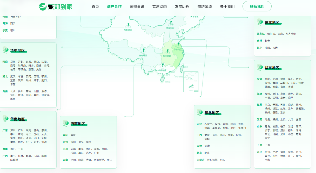Open the 关于我们 link
This screenshot has height=173, width=316.
(x=227, y=6)
